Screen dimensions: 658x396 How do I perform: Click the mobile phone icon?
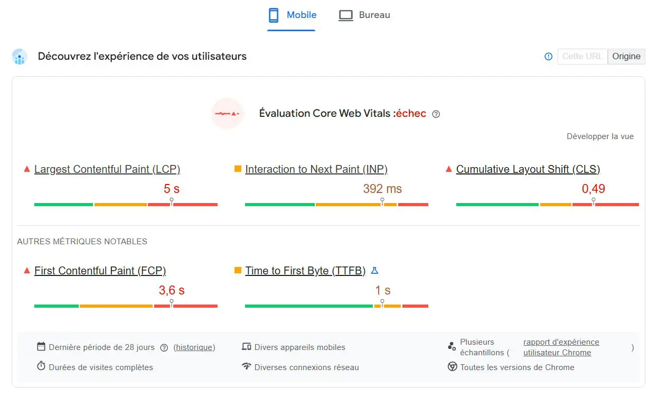(274, 15)
